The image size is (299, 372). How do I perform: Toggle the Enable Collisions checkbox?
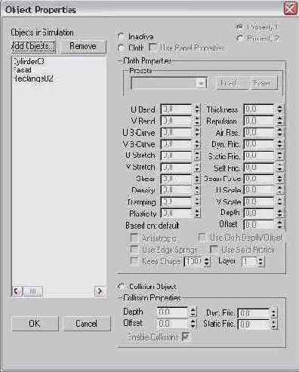(x=186, y=337)
